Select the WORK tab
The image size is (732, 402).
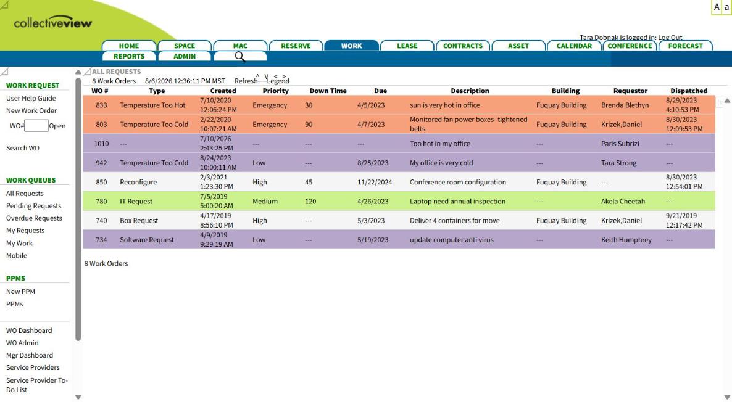click(352, 46)
